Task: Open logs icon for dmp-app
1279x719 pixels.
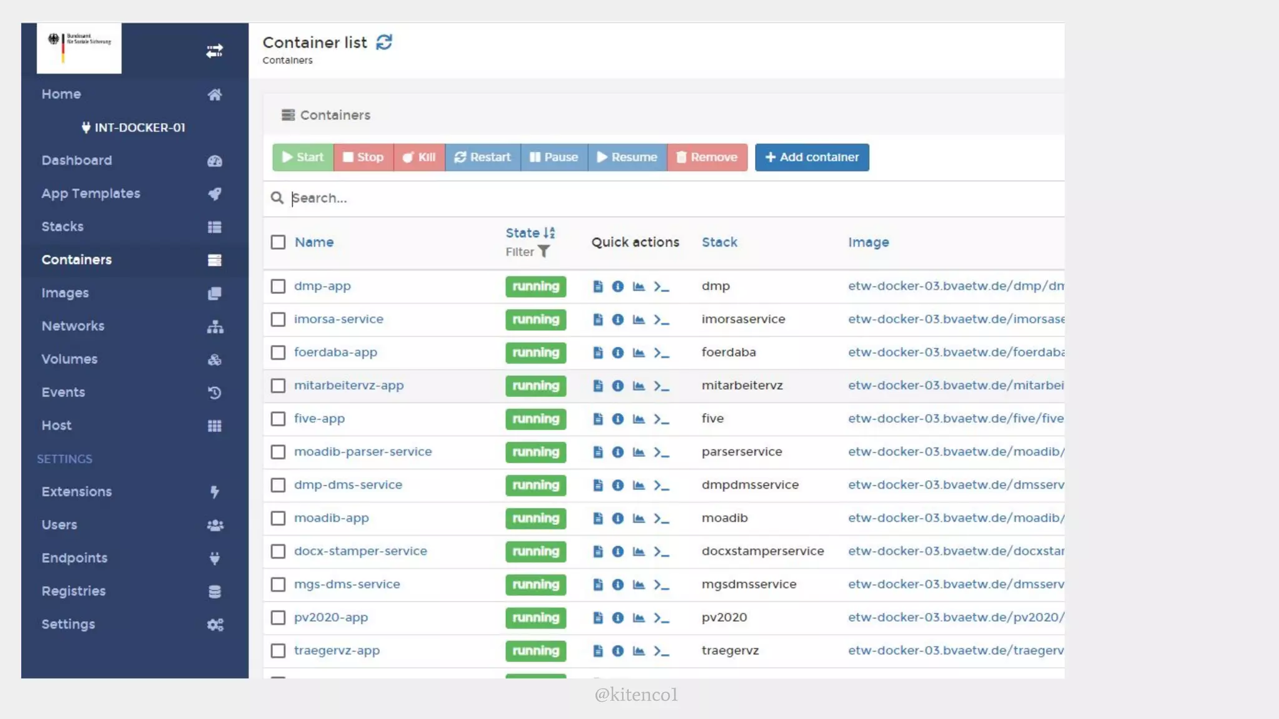Action: (x=598, y=286)
